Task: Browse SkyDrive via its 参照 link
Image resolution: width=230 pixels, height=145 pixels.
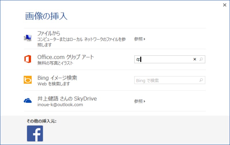Action: click(140, 101)
